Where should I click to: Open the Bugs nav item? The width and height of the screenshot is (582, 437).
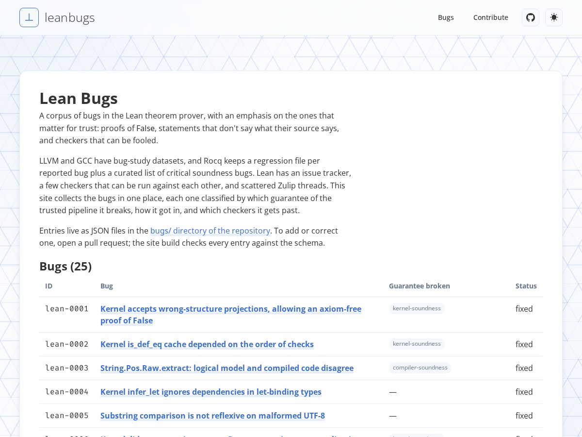point(446,17)
